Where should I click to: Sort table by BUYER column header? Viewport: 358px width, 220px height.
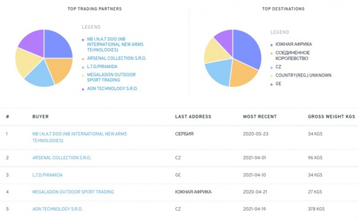pyautogui.click(x=40, y=117)
